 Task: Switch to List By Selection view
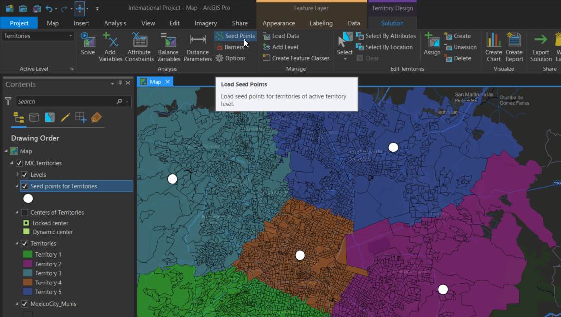coord(50,117)
